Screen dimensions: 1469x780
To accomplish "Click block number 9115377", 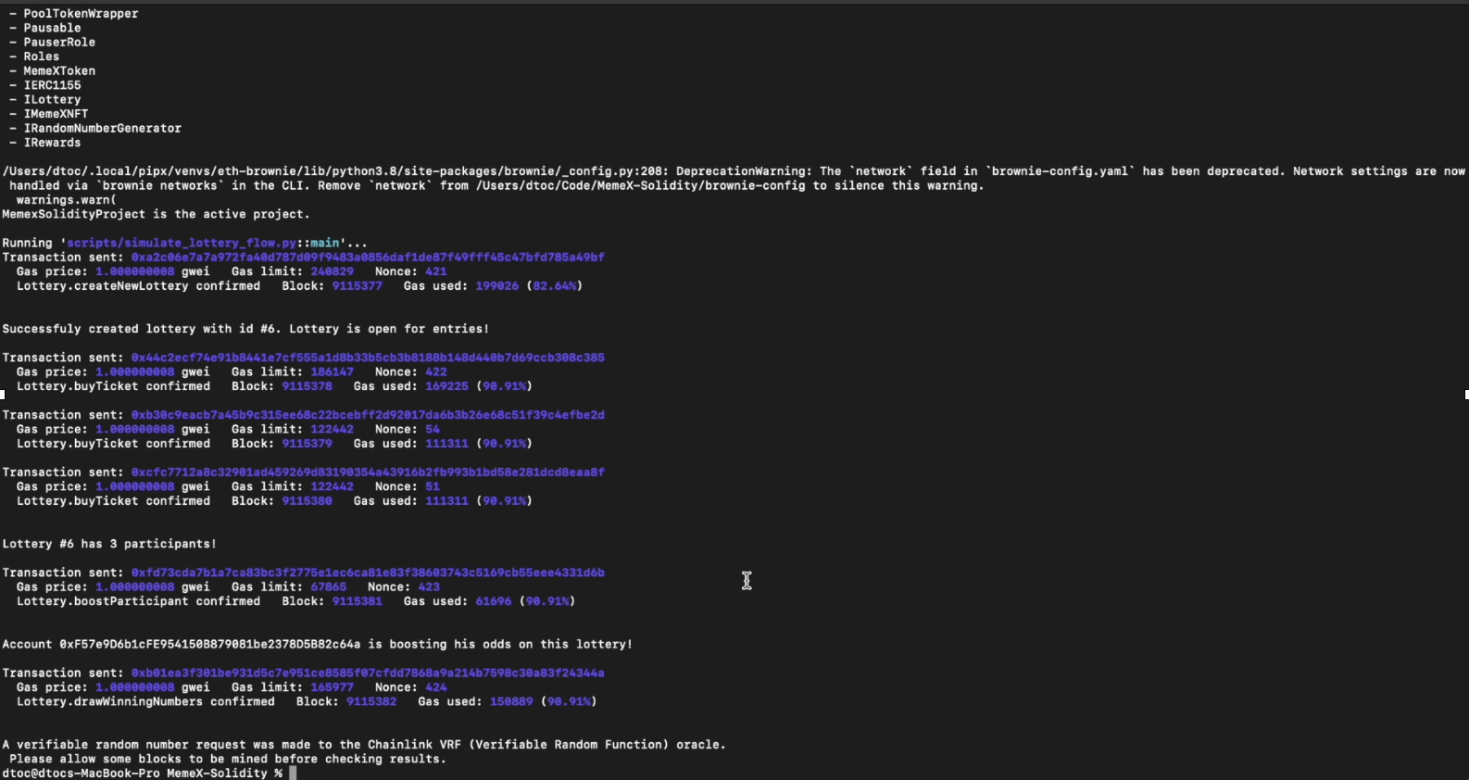I will coord(357,286).
